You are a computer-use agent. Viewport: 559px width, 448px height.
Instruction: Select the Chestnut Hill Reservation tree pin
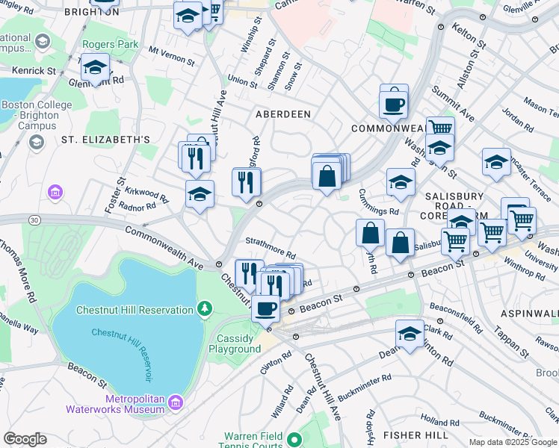click(x=205, y=309)
